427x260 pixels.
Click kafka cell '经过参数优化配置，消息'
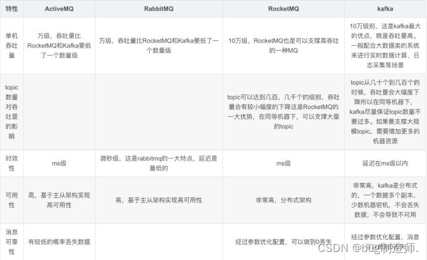[385, 241]
